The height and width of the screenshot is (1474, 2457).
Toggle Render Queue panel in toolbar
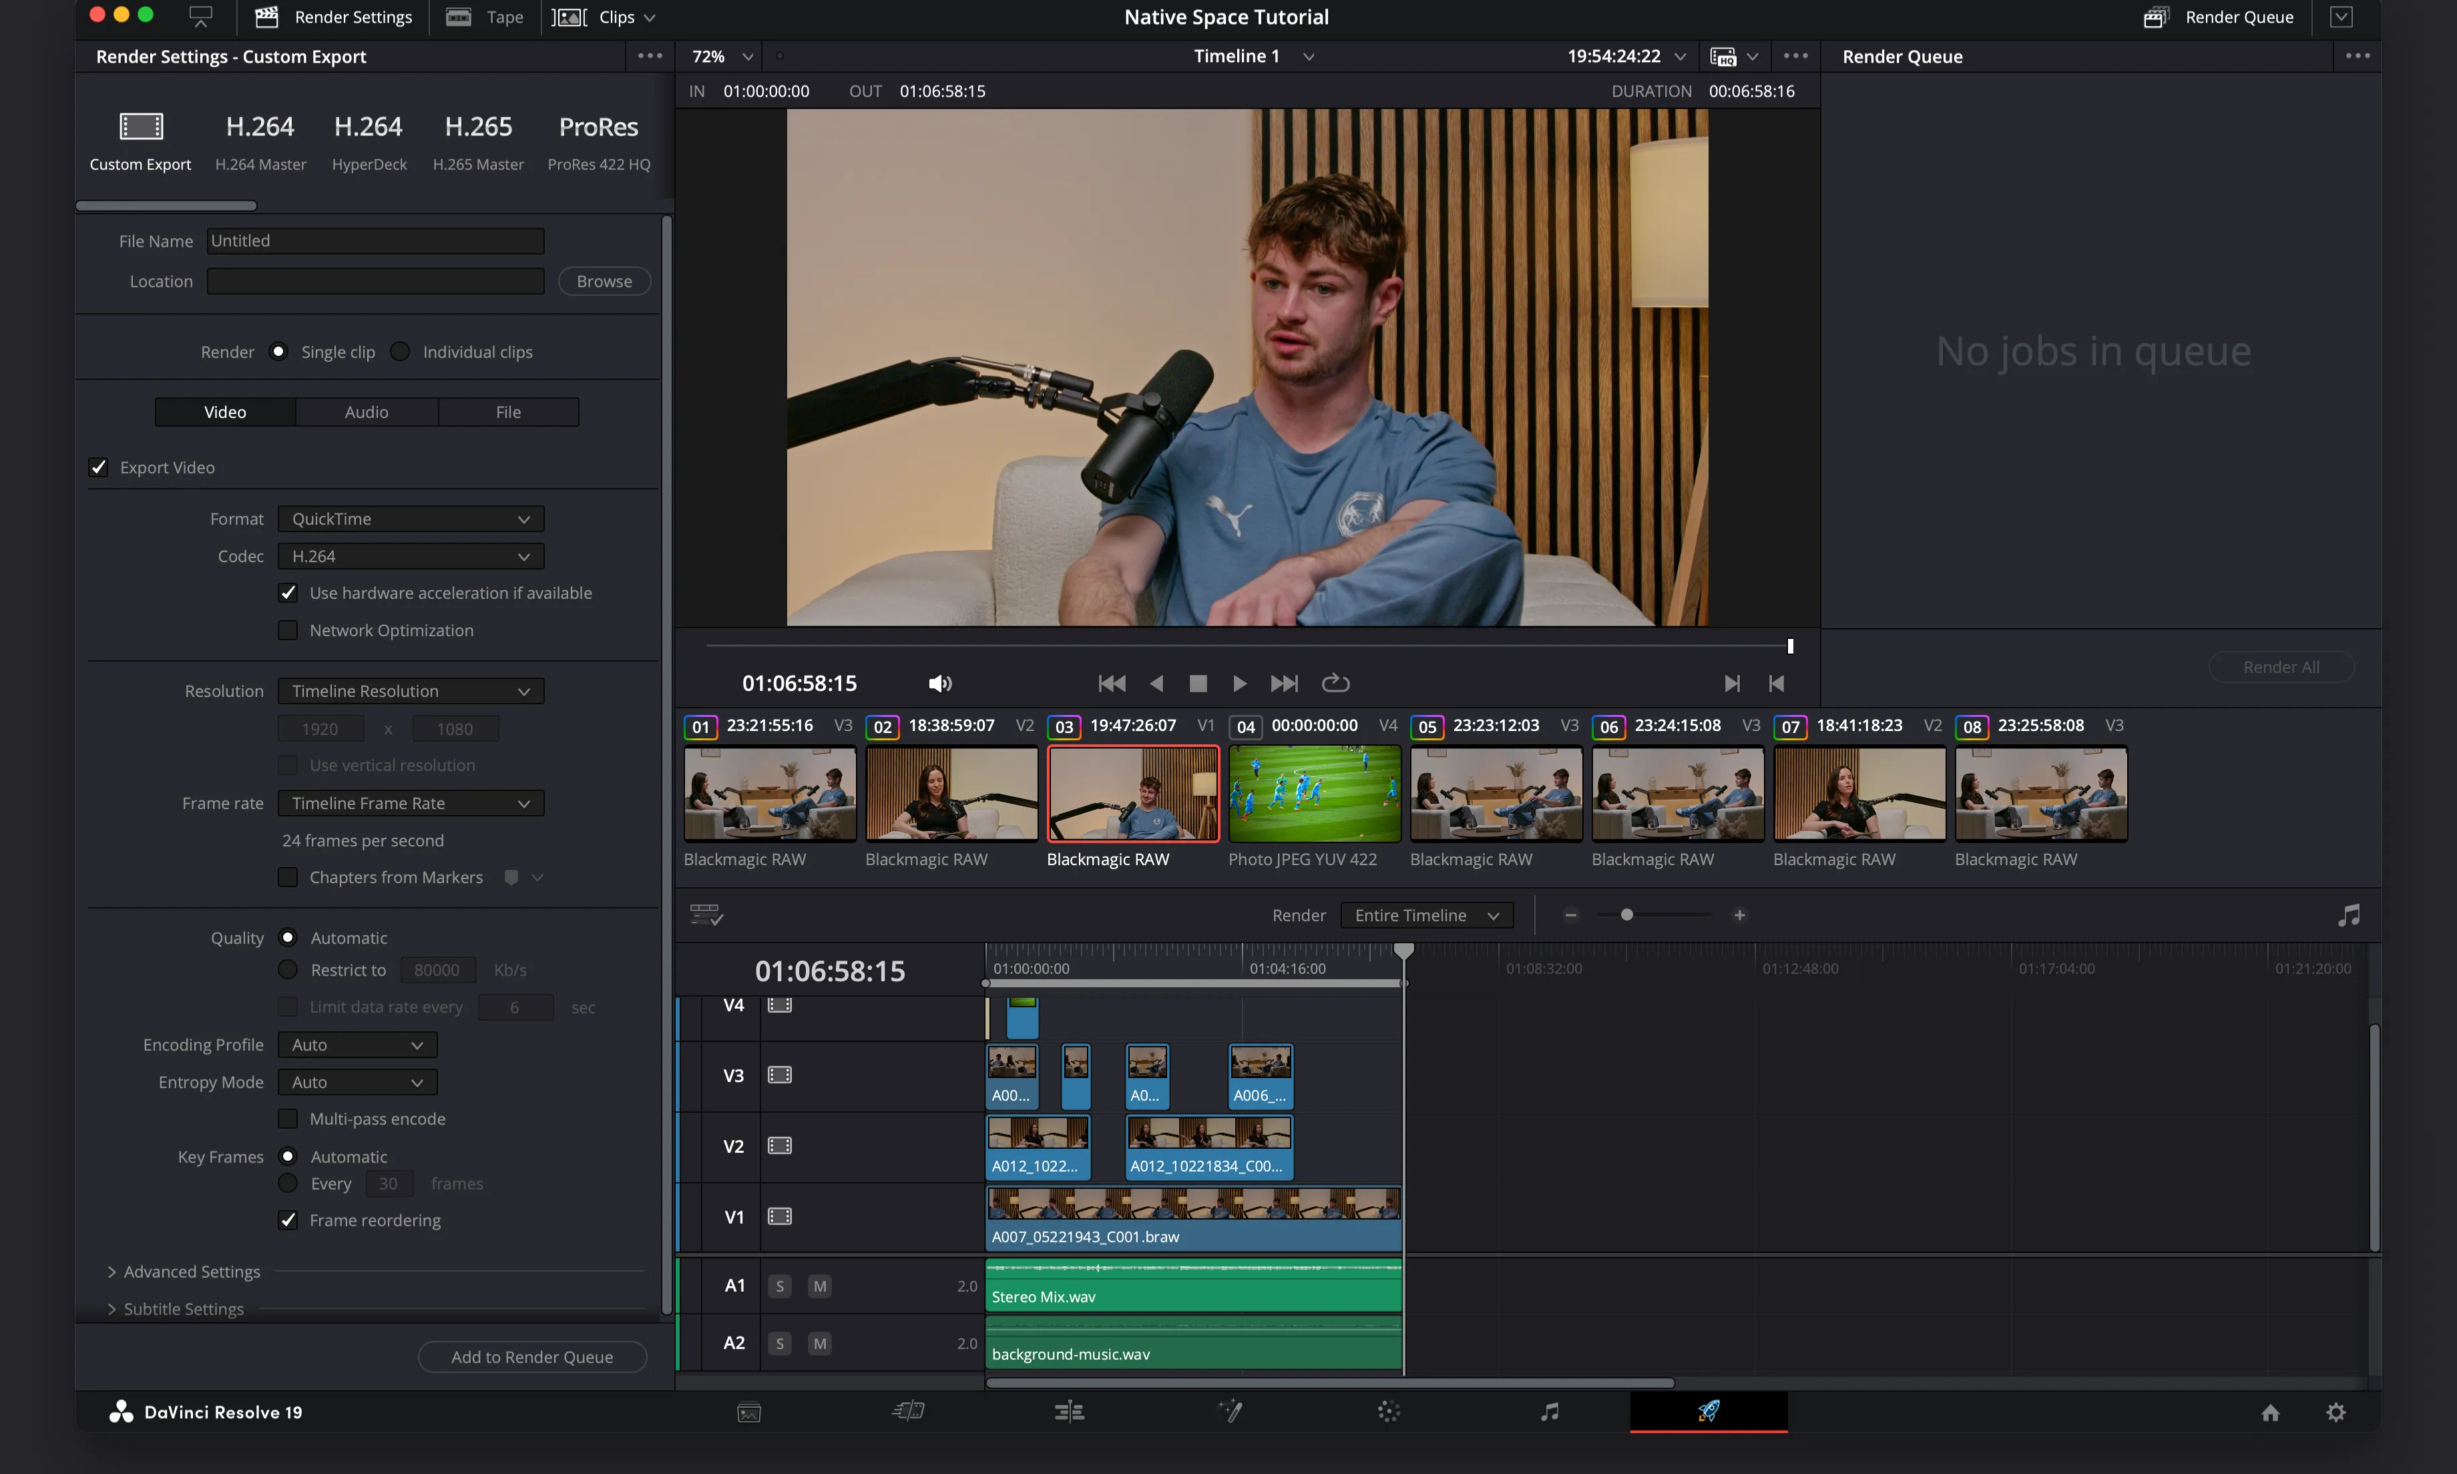click(x=2219, y=17)
